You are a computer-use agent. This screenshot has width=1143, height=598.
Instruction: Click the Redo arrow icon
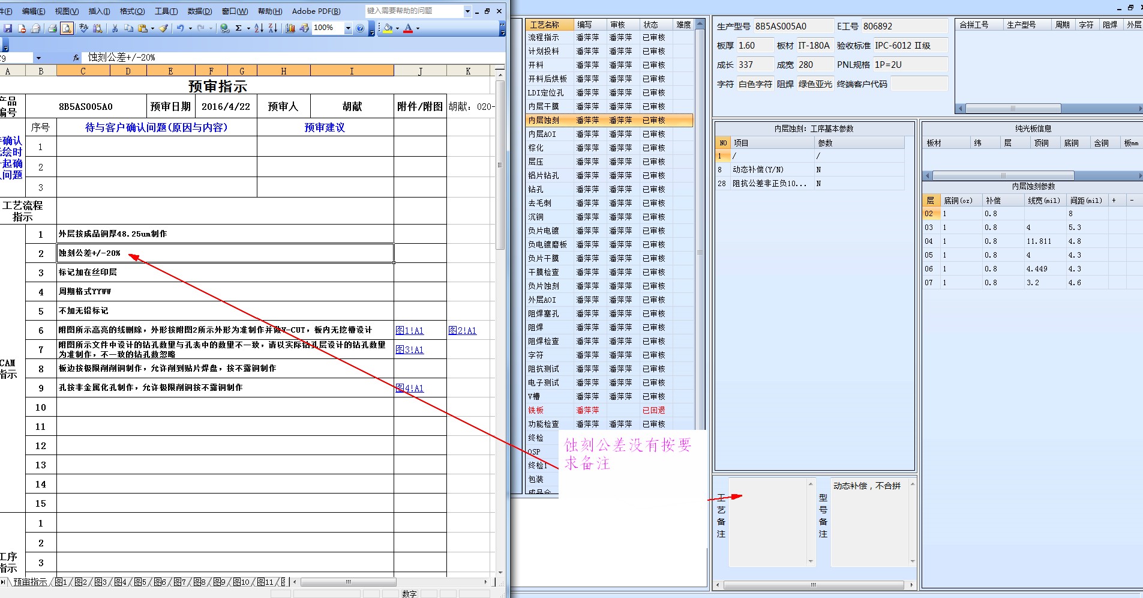pos(200,28)
